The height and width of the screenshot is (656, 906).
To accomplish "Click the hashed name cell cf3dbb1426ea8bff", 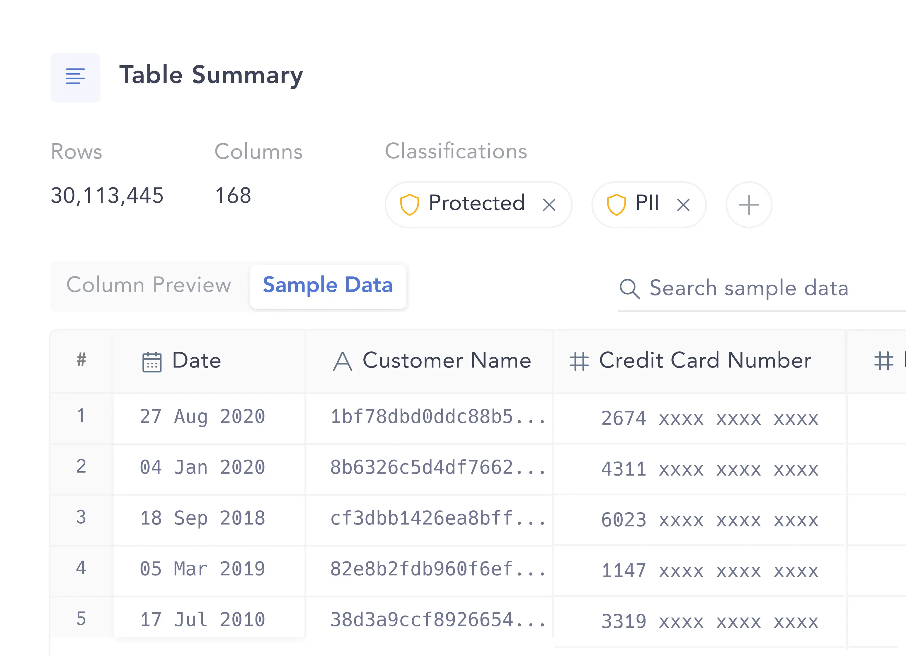I will (x=438, y=519).
